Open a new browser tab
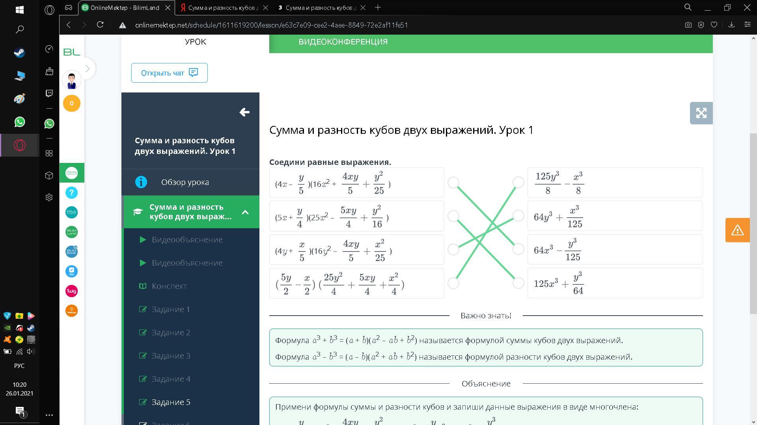The width and height of the screenshot is (757, 425). click(378, 7)
